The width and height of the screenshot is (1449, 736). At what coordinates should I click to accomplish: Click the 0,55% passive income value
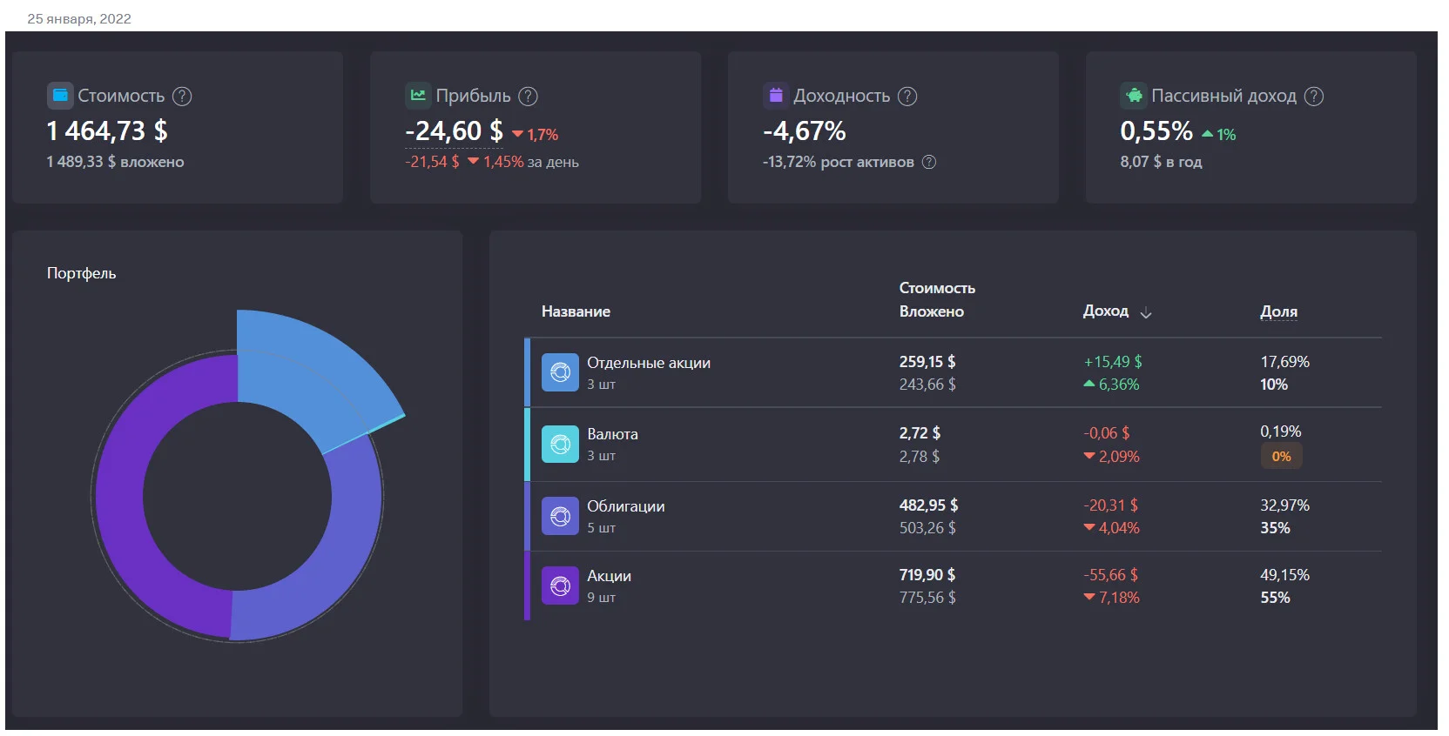tap(1156, 130)
